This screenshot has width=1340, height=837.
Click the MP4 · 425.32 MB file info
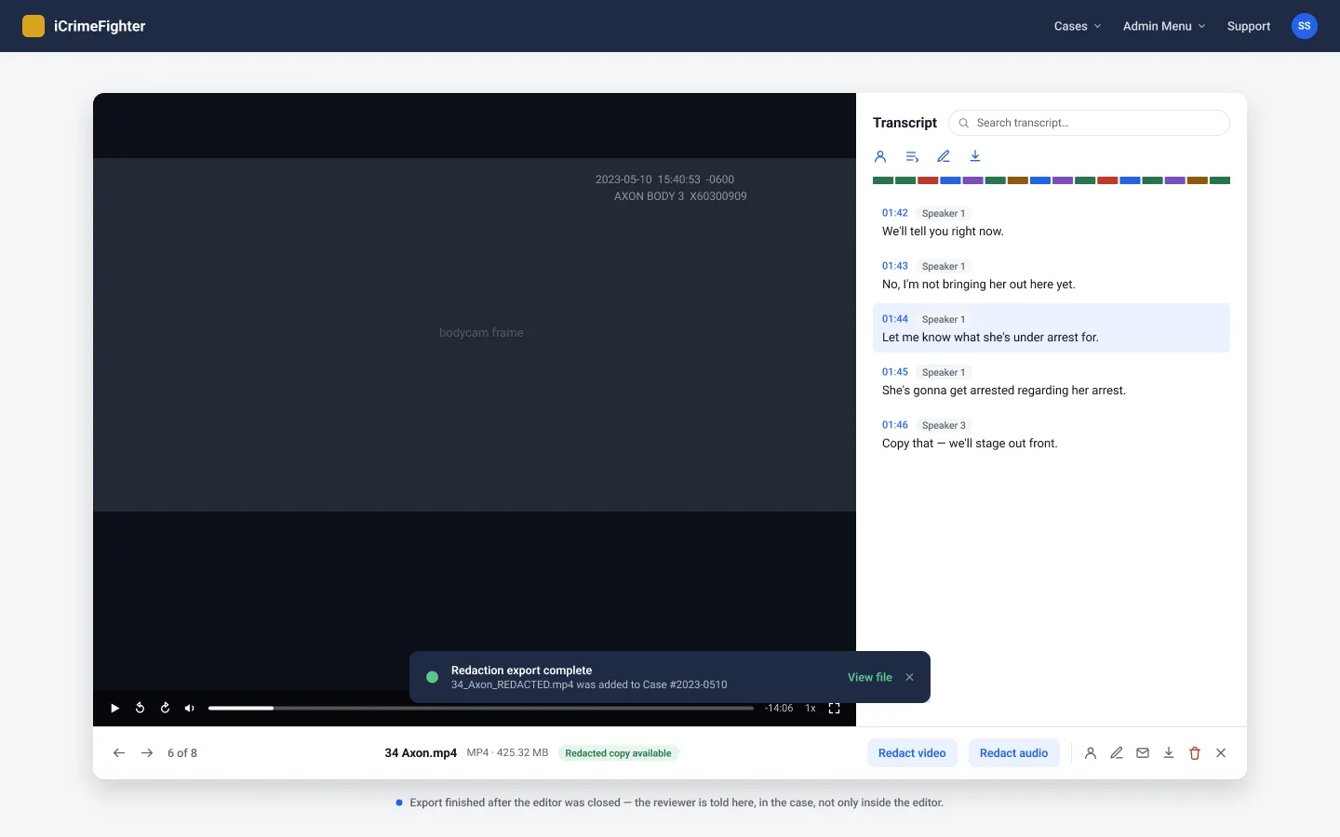507,753
